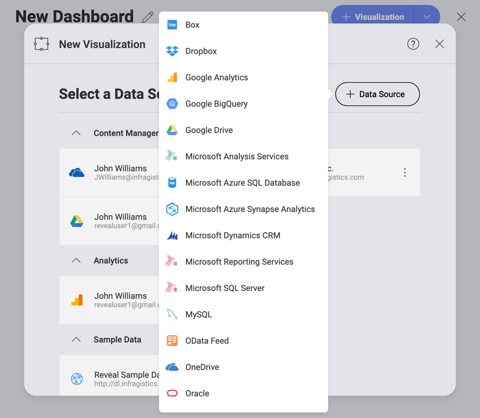The width and height of the screenshot is (480, 418).
Task: Pick Google Drive in the menu
Action: click(x=244, y=130)
